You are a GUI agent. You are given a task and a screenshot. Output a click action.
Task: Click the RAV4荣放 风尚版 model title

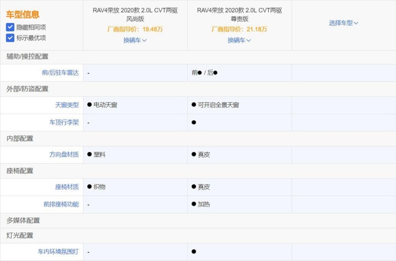click(135, 14)
